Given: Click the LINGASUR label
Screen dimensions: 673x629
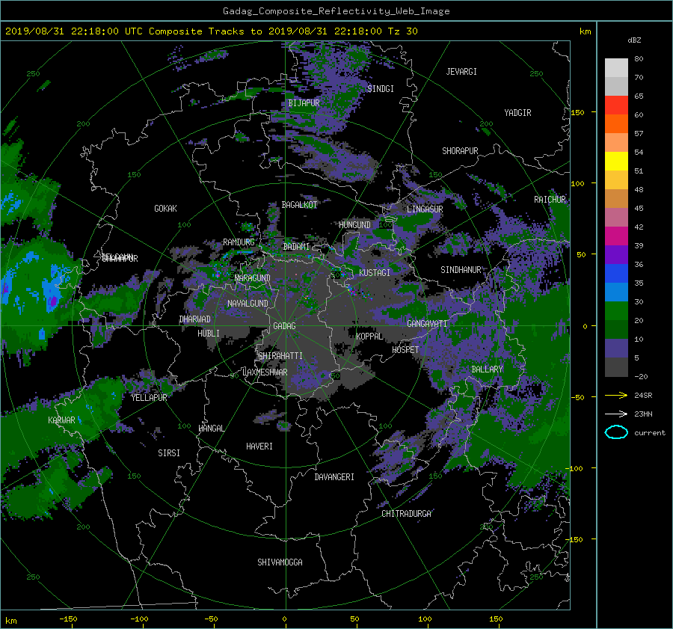Looking at the screenshot, I should pyautogui.click(x=425, y=209).
